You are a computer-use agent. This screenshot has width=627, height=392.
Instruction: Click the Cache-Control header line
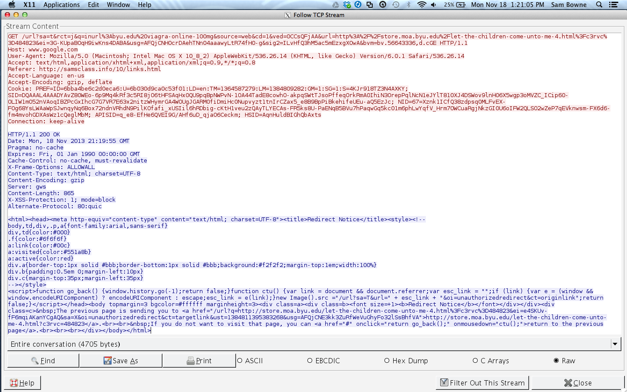(x=78, y=161)
